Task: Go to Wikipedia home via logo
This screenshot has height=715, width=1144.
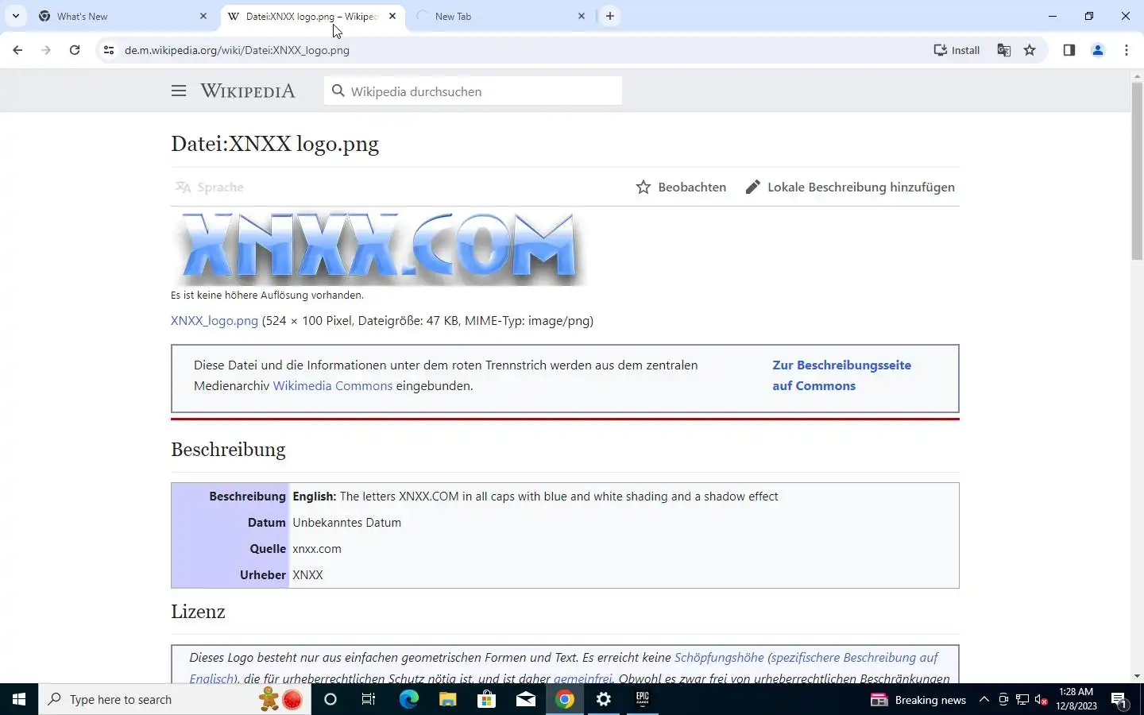Action: click(x=248, y=91)
